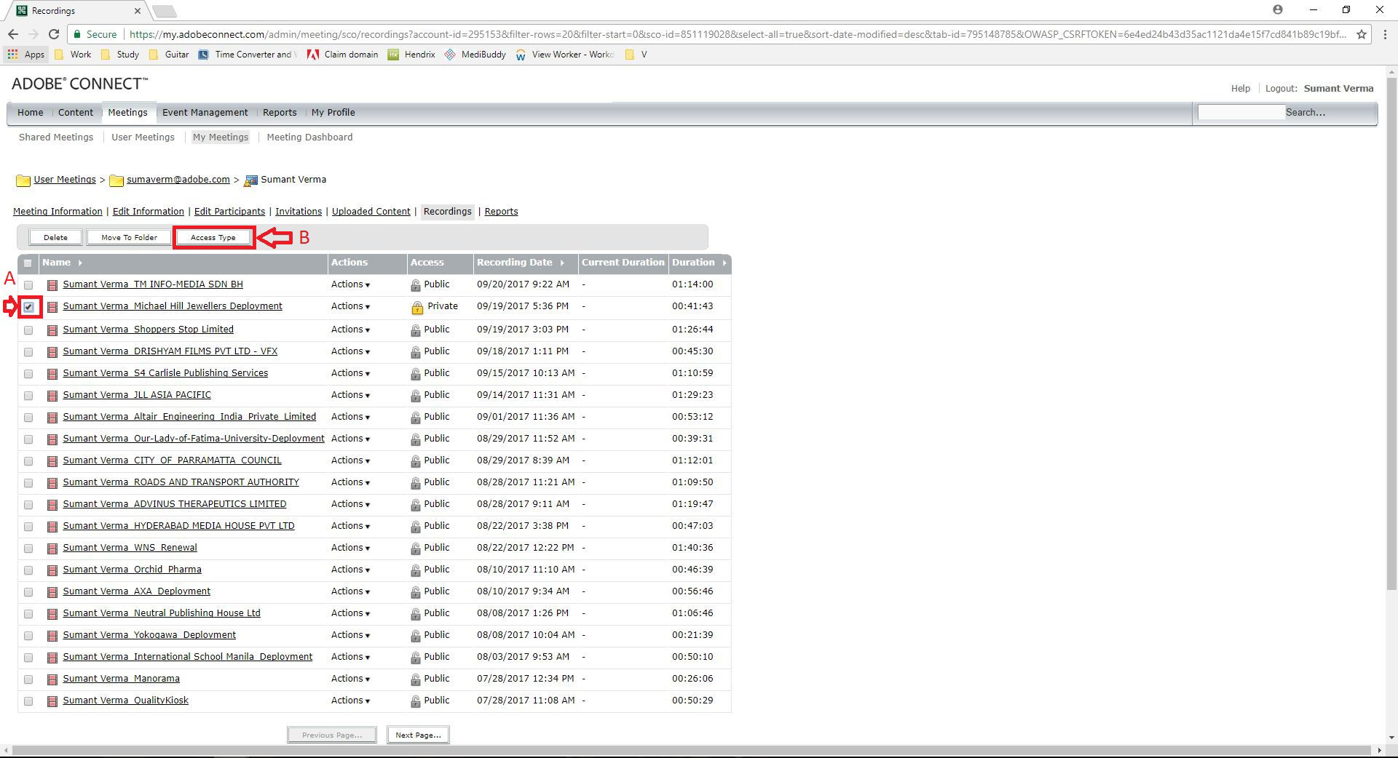Click the Delete button

click(x=55, y=238)
